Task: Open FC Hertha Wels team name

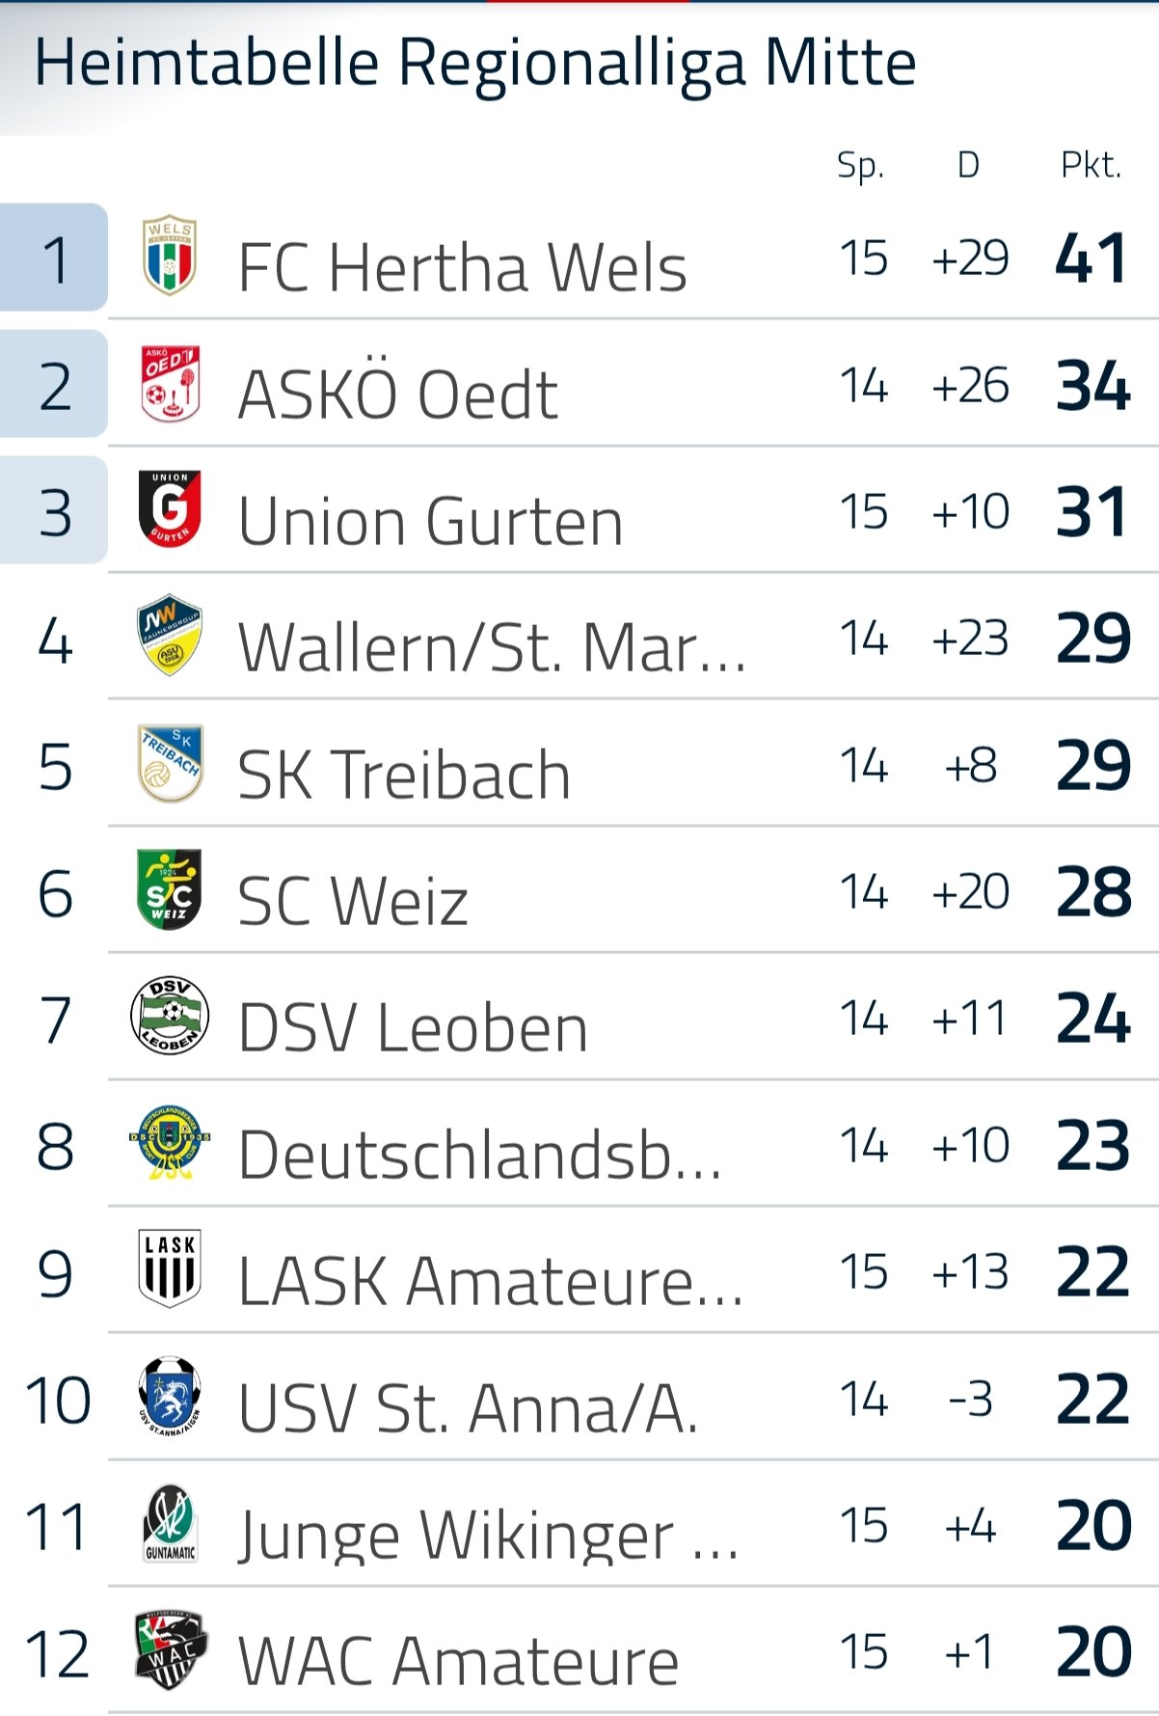Action: click(x=462, y=267)
